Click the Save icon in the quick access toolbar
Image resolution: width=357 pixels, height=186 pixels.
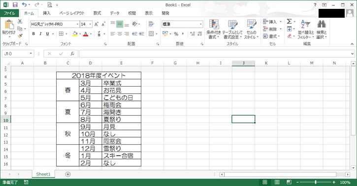[x=15, y=5]
